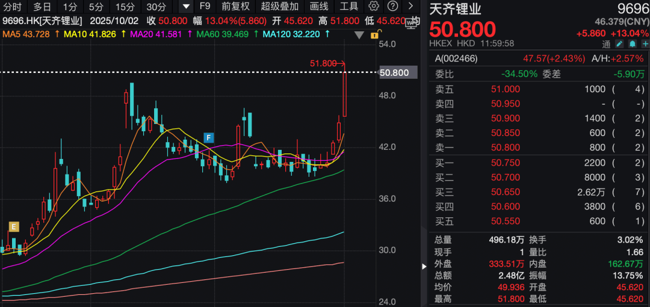Click the pencil edit note icon
The height and width of the screenshot is (307, 650).
click(619, 44)
